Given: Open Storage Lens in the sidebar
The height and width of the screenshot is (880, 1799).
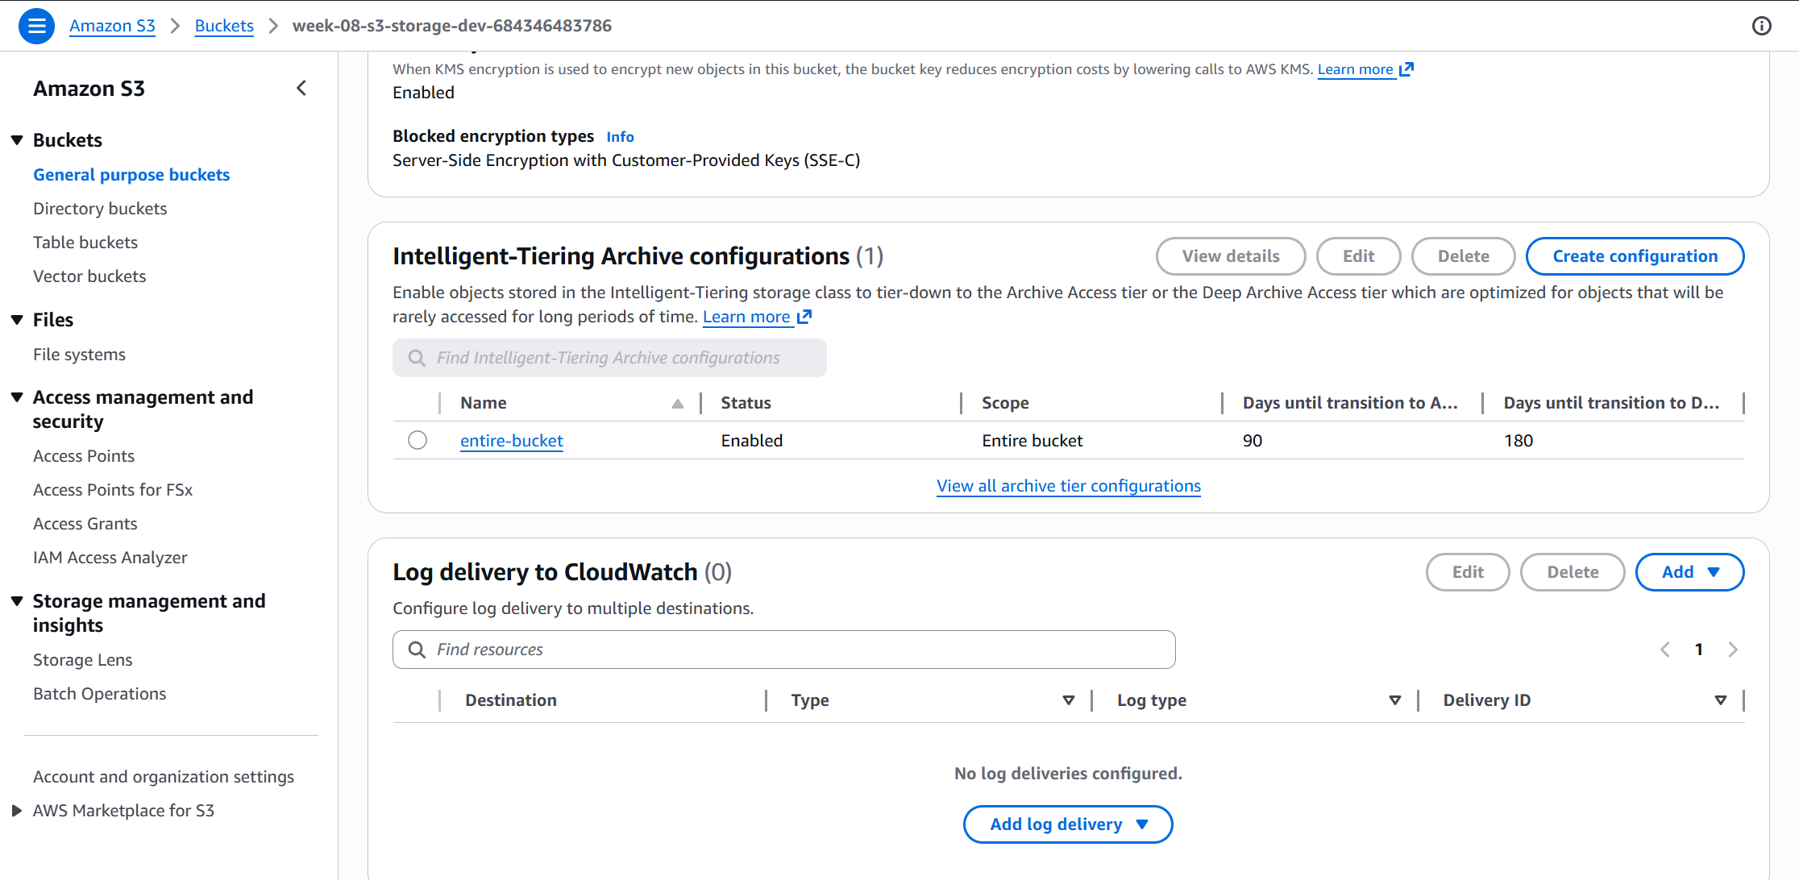Looking at the screenshot, I should 82,660.
